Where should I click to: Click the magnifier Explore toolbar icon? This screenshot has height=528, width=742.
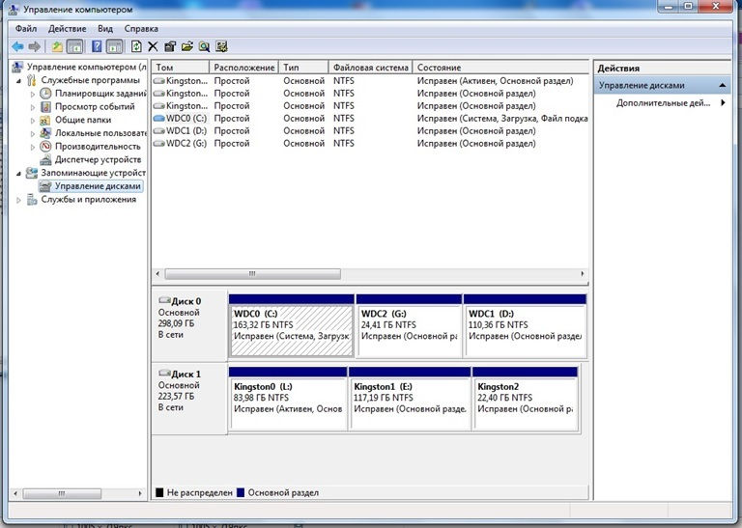coord(205,46)
